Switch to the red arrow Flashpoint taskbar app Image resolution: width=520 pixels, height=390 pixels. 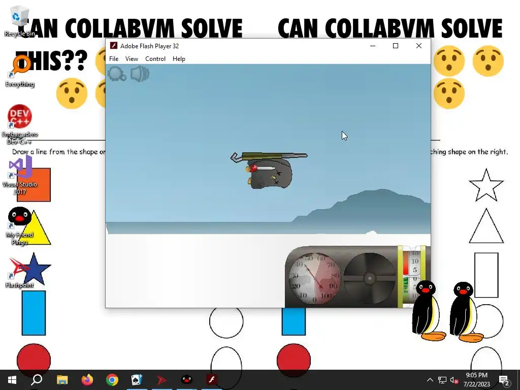coord(161,380)
